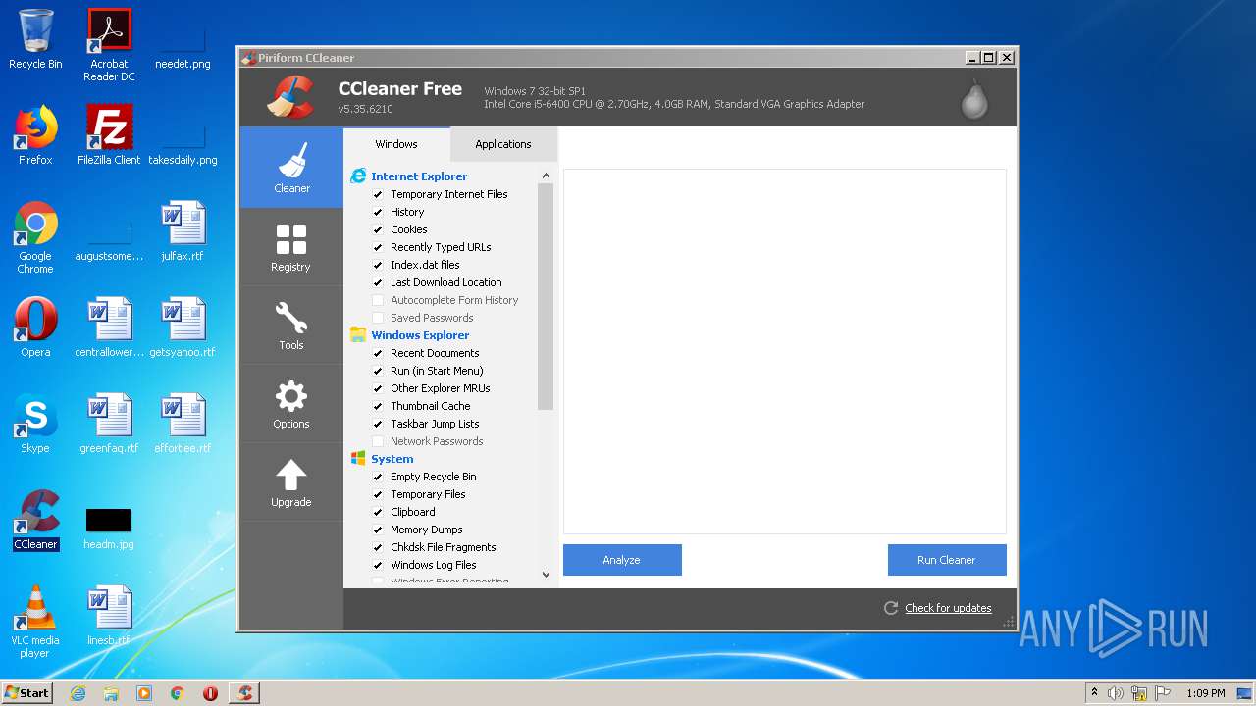Click the empty analysis results pane

pos(785,351)
